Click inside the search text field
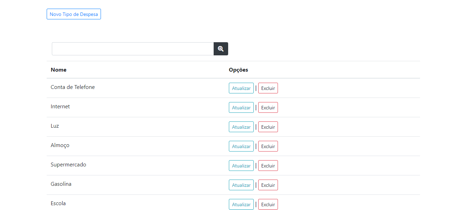This screenshot has height=210, width=466. [132, 48]
